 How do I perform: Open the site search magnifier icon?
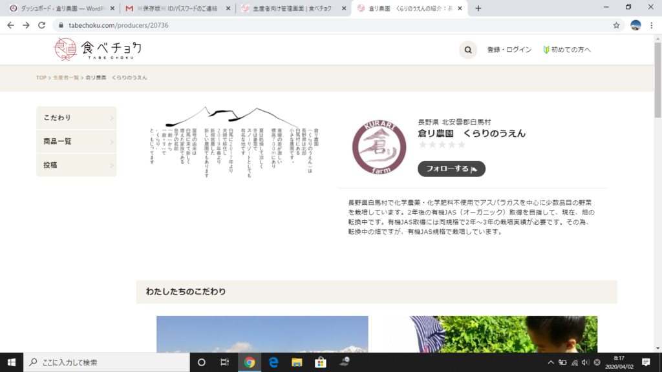pyautogui.click(x=468, y=50)
